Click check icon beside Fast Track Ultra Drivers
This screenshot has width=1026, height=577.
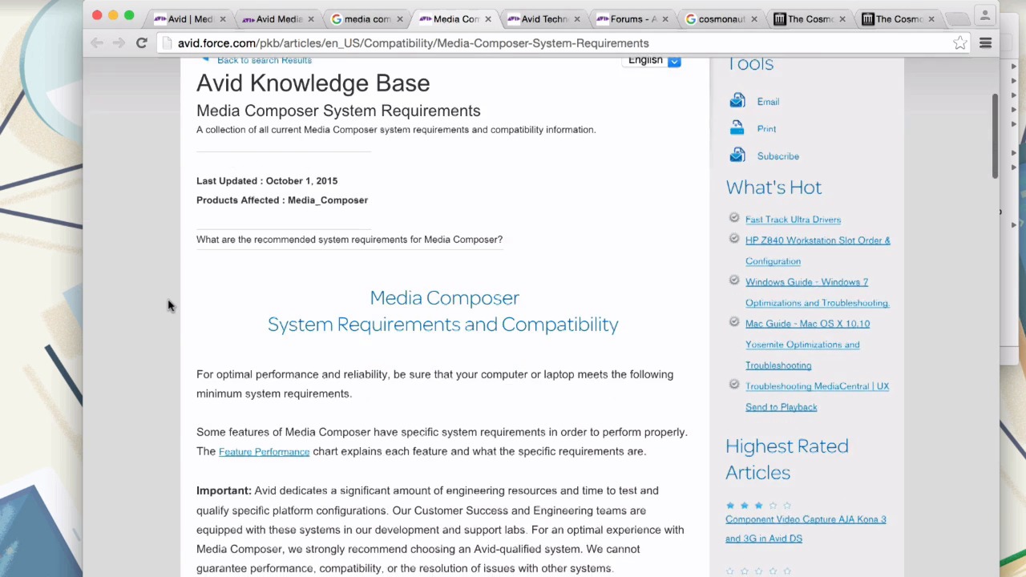(733, 218)
